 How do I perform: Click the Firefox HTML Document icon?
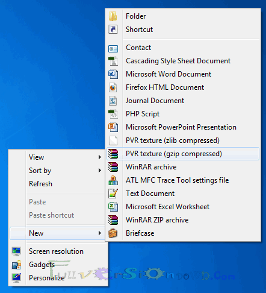[x=113, y=87]
